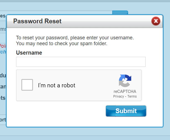This screenshot has width=170, height=140.
Task: Close the Password Reset dialog
Action: (156, 21)
